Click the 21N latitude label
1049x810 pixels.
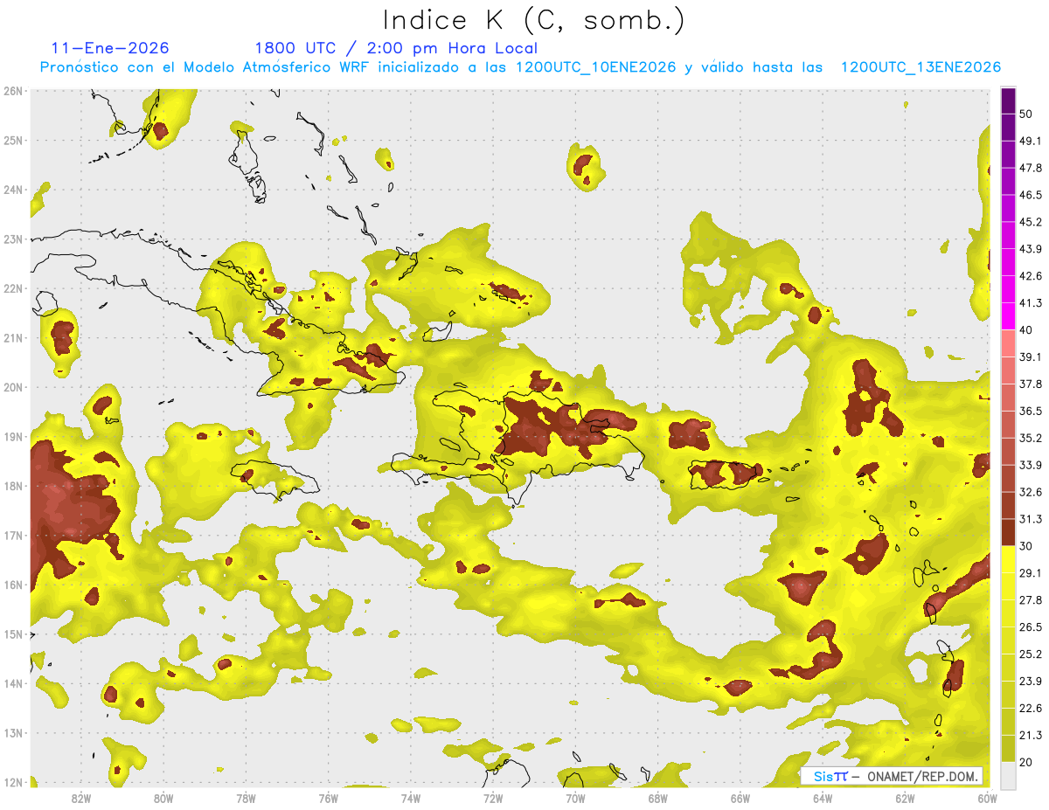pyautogui.click(x=13, y=337)
